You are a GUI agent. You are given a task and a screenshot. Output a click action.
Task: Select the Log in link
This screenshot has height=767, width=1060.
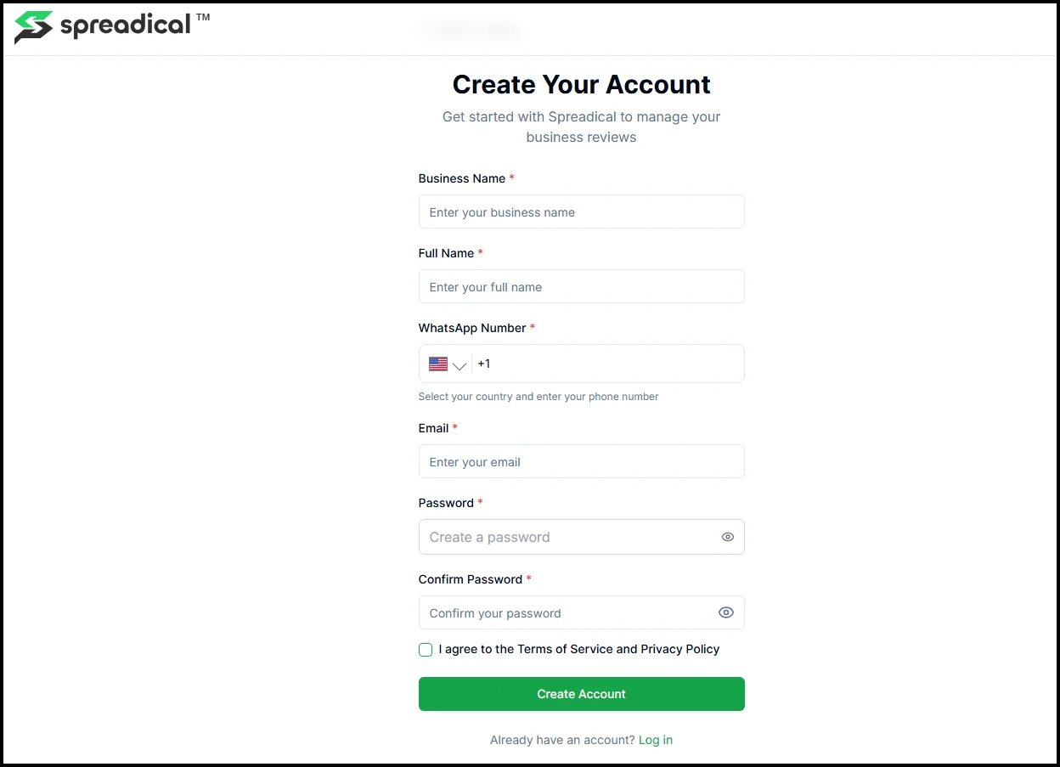click(655, 740)
